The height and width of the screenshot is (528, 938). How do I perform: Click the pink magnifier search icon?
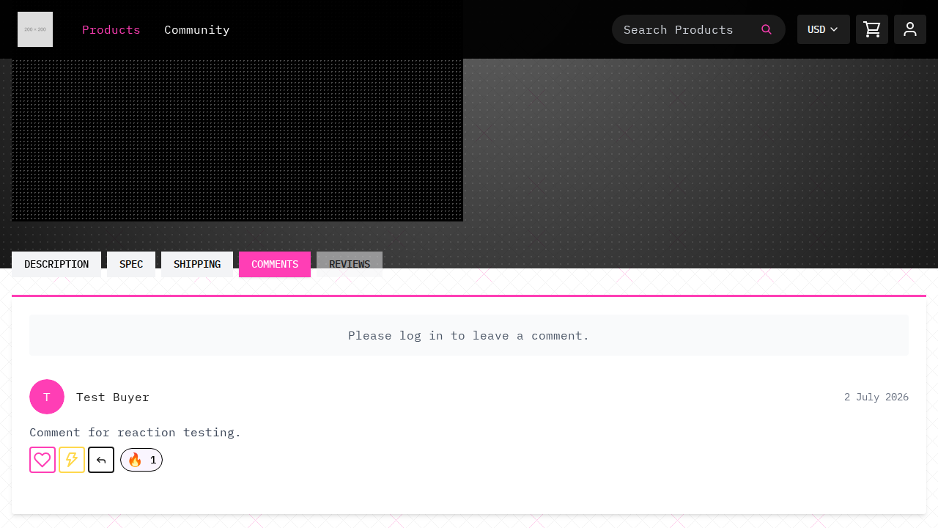(767, 29)
